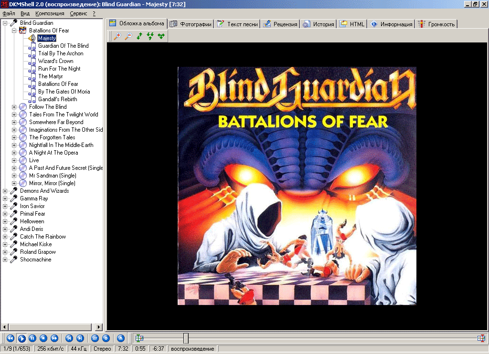Select the Michael Kiske artist
489x354 pixels.
36,244
